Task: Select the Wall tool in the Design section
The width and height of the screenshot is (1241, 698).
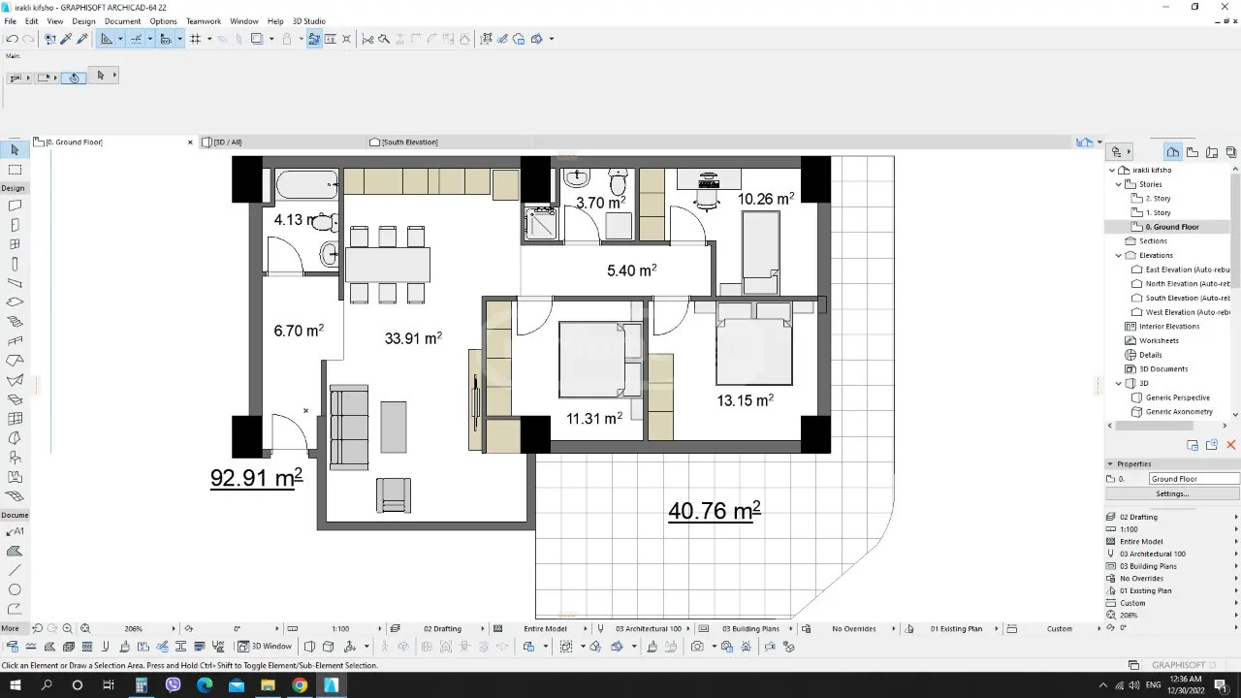Action: pos(15,203)
